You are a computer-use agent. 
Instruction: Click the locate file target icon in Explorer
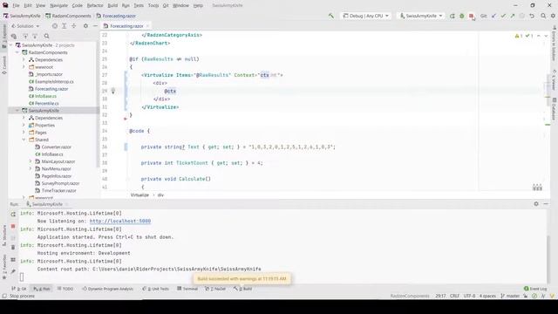tap(54, 26)
